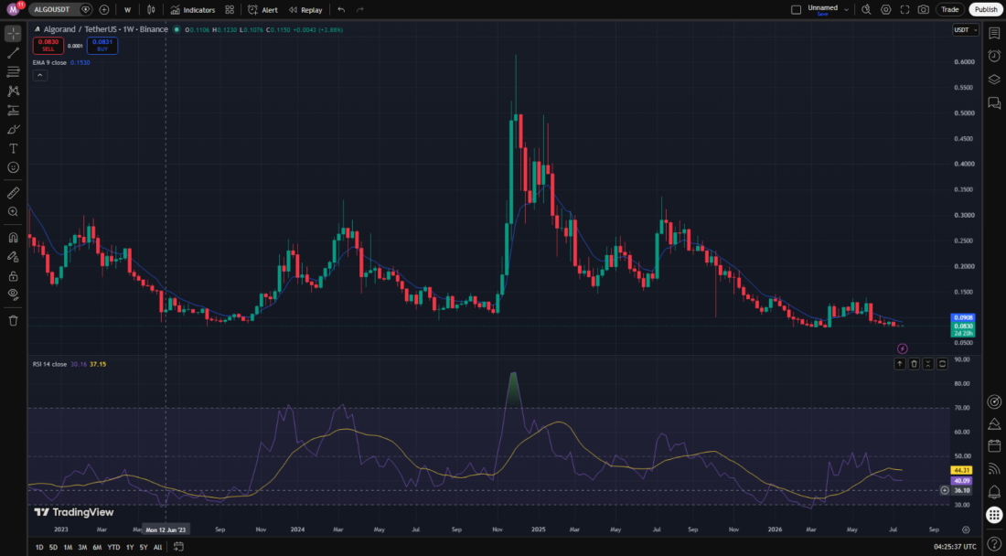Start Bar Replay mode

305,10
